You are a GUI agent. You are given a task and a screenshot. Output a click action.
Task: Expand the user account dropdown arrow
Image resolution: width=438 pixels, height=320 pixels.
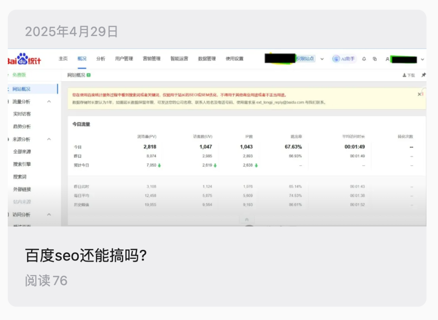(x=422, y=60)
